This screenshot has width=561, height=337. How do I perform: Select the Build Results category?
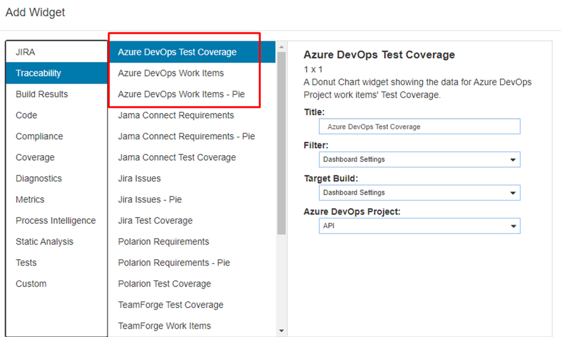coord(56,94)
